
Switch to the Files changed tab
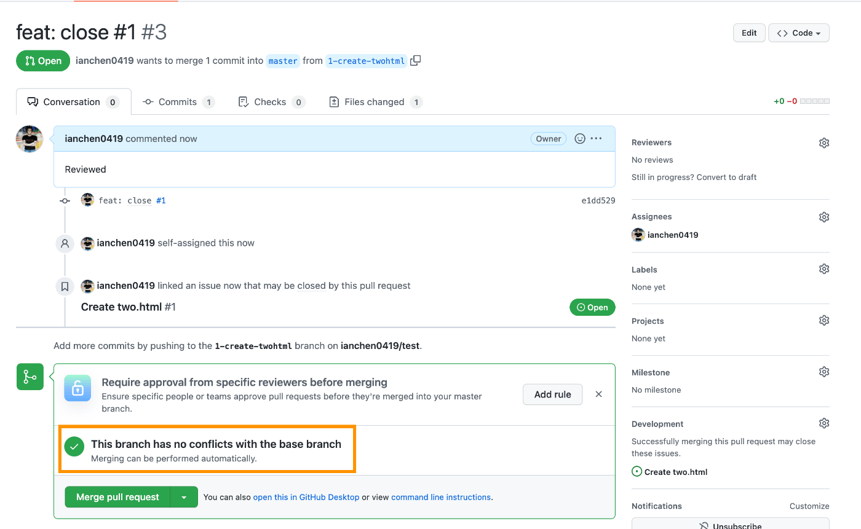coord(375,102)
